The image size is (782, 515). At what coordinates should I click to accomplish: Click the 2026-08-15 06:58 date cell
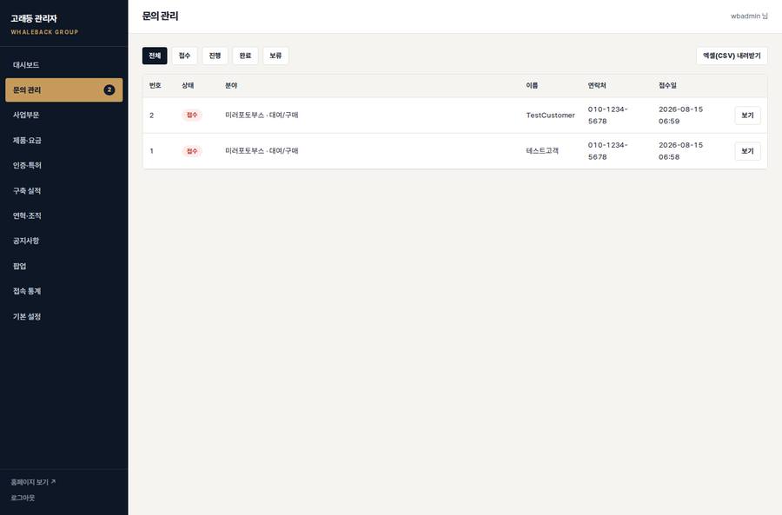(680, 151)
